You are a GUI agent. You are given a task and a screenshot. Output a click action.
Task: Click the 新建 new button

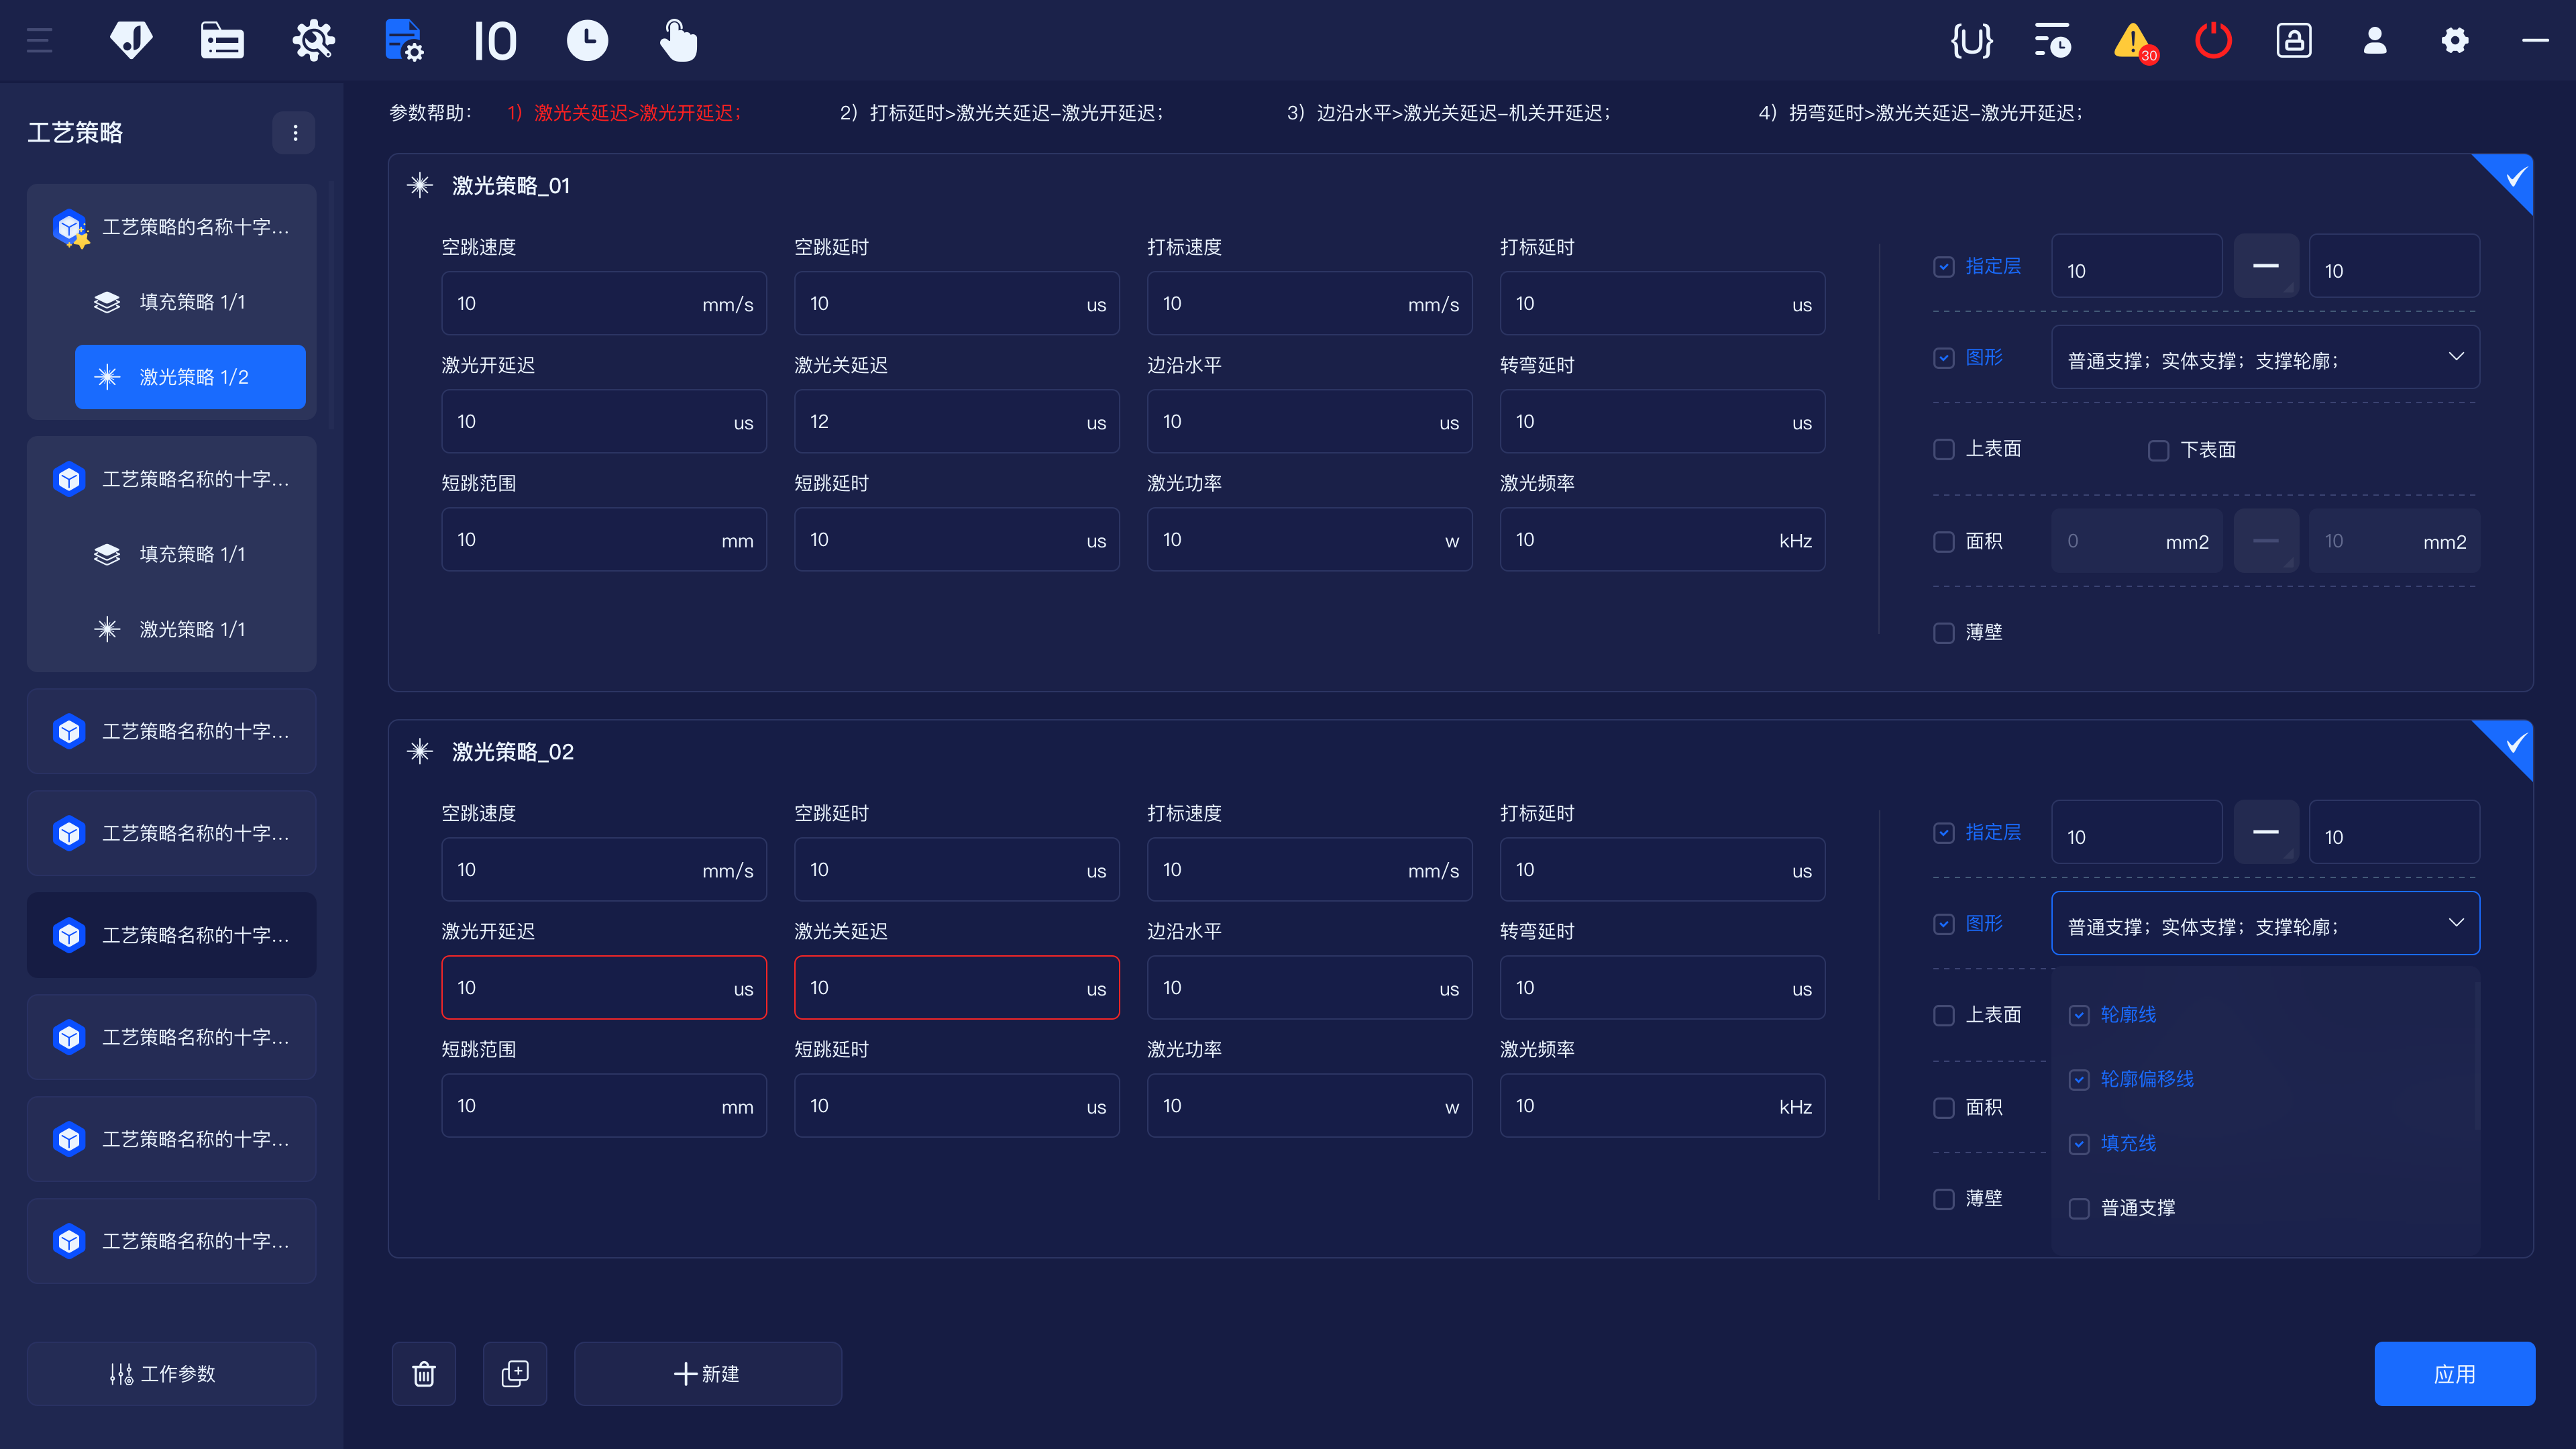(x=707, y=1373)
